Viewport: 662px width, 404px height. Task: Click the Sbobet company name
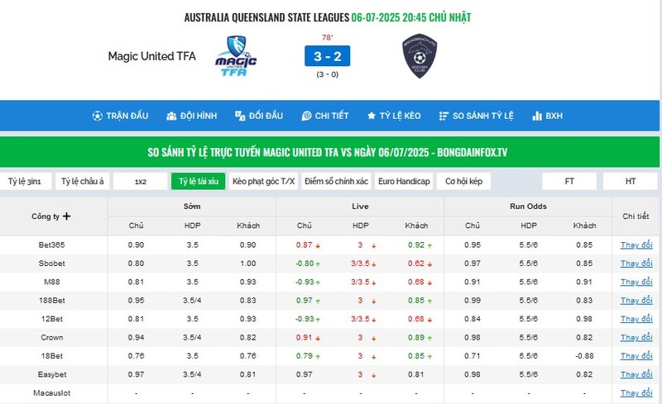pyautogui.click(x=52, y=264)
